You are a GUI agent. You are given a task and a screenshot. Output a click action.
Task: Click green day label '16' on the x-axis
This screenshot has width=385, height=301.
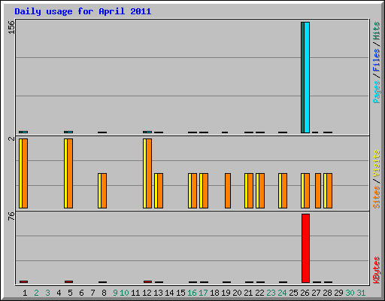(x=192, y=293)
